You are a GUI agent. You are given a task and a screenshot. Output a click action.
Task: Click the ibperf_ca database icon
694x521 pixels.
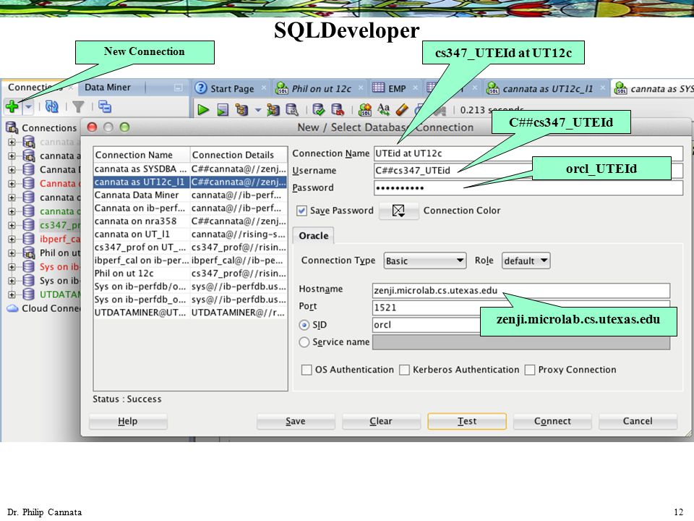tap(29, 240)
